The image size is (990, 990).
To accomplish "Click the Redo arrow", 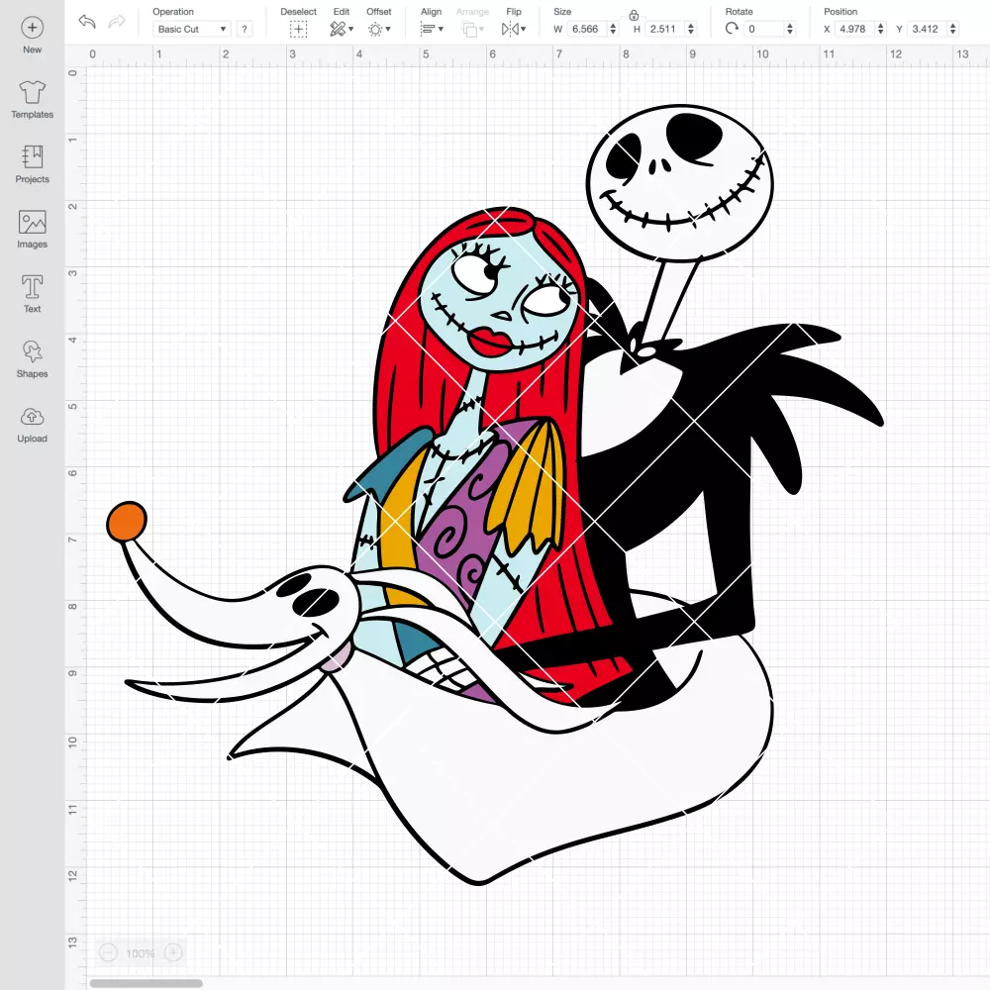I will click(x=117, y=22).
